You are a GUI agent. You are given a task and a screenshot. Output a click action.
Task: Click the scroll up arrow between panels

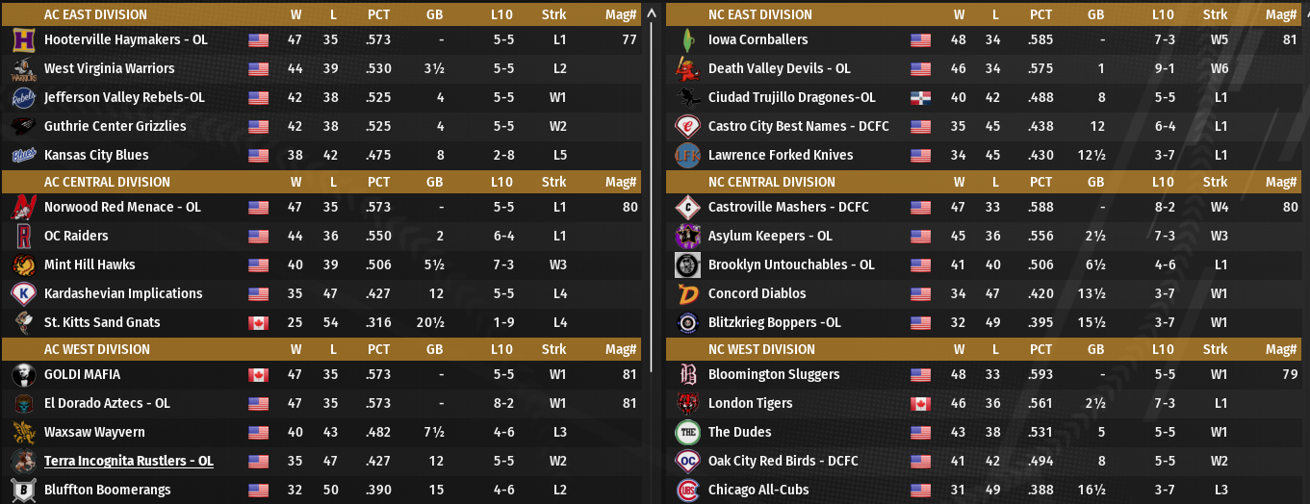(x=654, y=14)
